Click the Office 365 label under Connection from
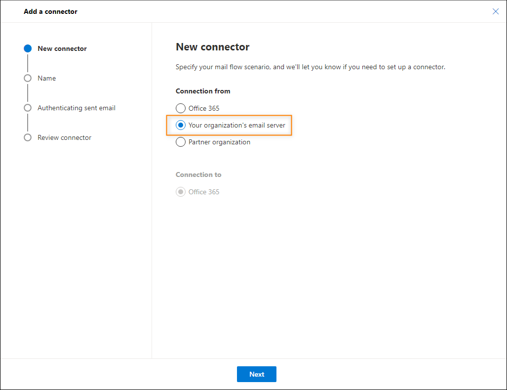The image size is (507, 390). (204, 108)
